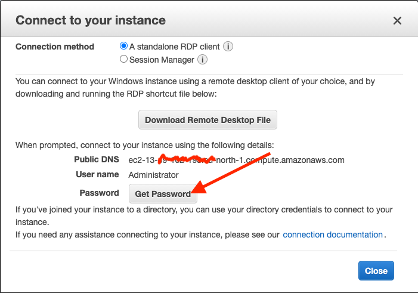Download the Remote Desktop File

pyautogui.click(x=208, y=120)
